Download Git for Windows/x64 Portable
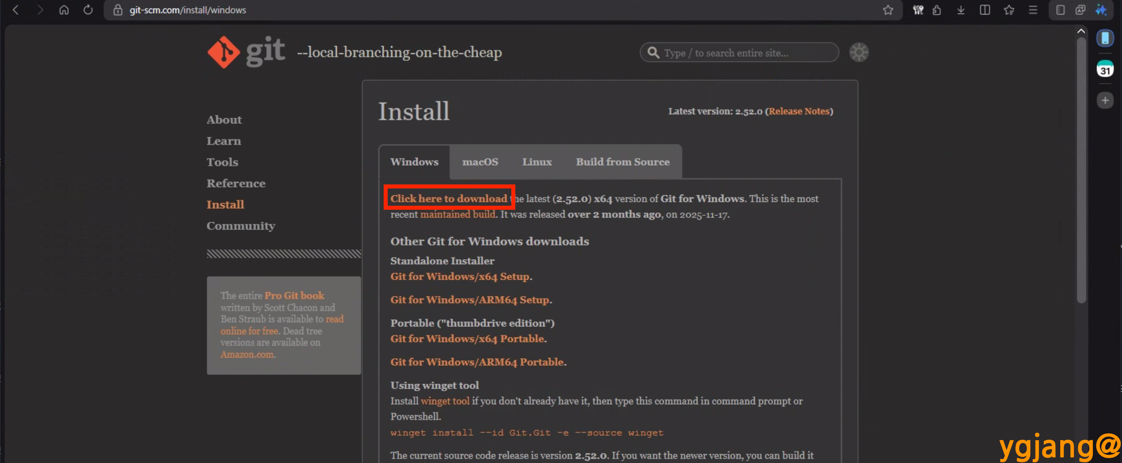1122x463 pixels. pyautogui.click(x=467, y=338)
